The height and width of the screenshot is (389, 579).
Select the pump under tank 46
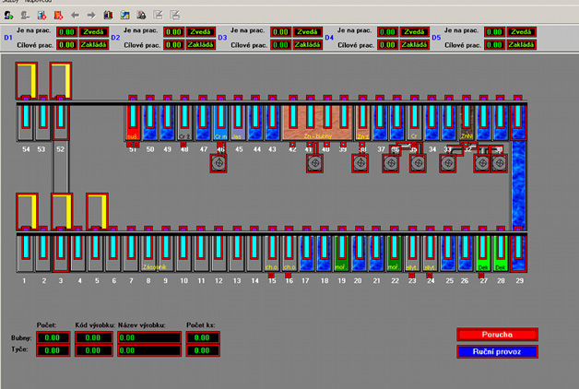(x=219, y=163)
